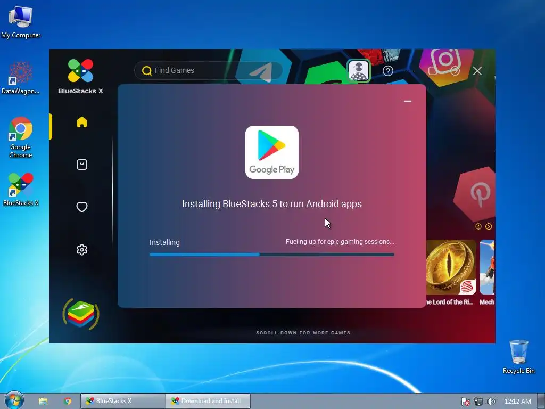545x409 pixels.
Task: Open favorites heart icon in sidebar
Action: click(82, 207)
